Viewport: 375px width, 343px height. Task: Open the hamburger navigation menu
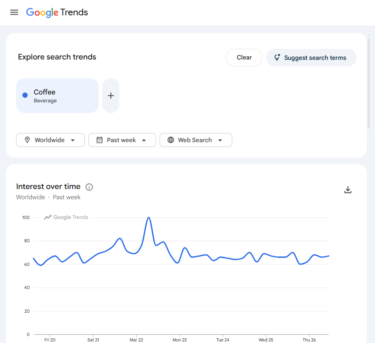coord(14,12)
